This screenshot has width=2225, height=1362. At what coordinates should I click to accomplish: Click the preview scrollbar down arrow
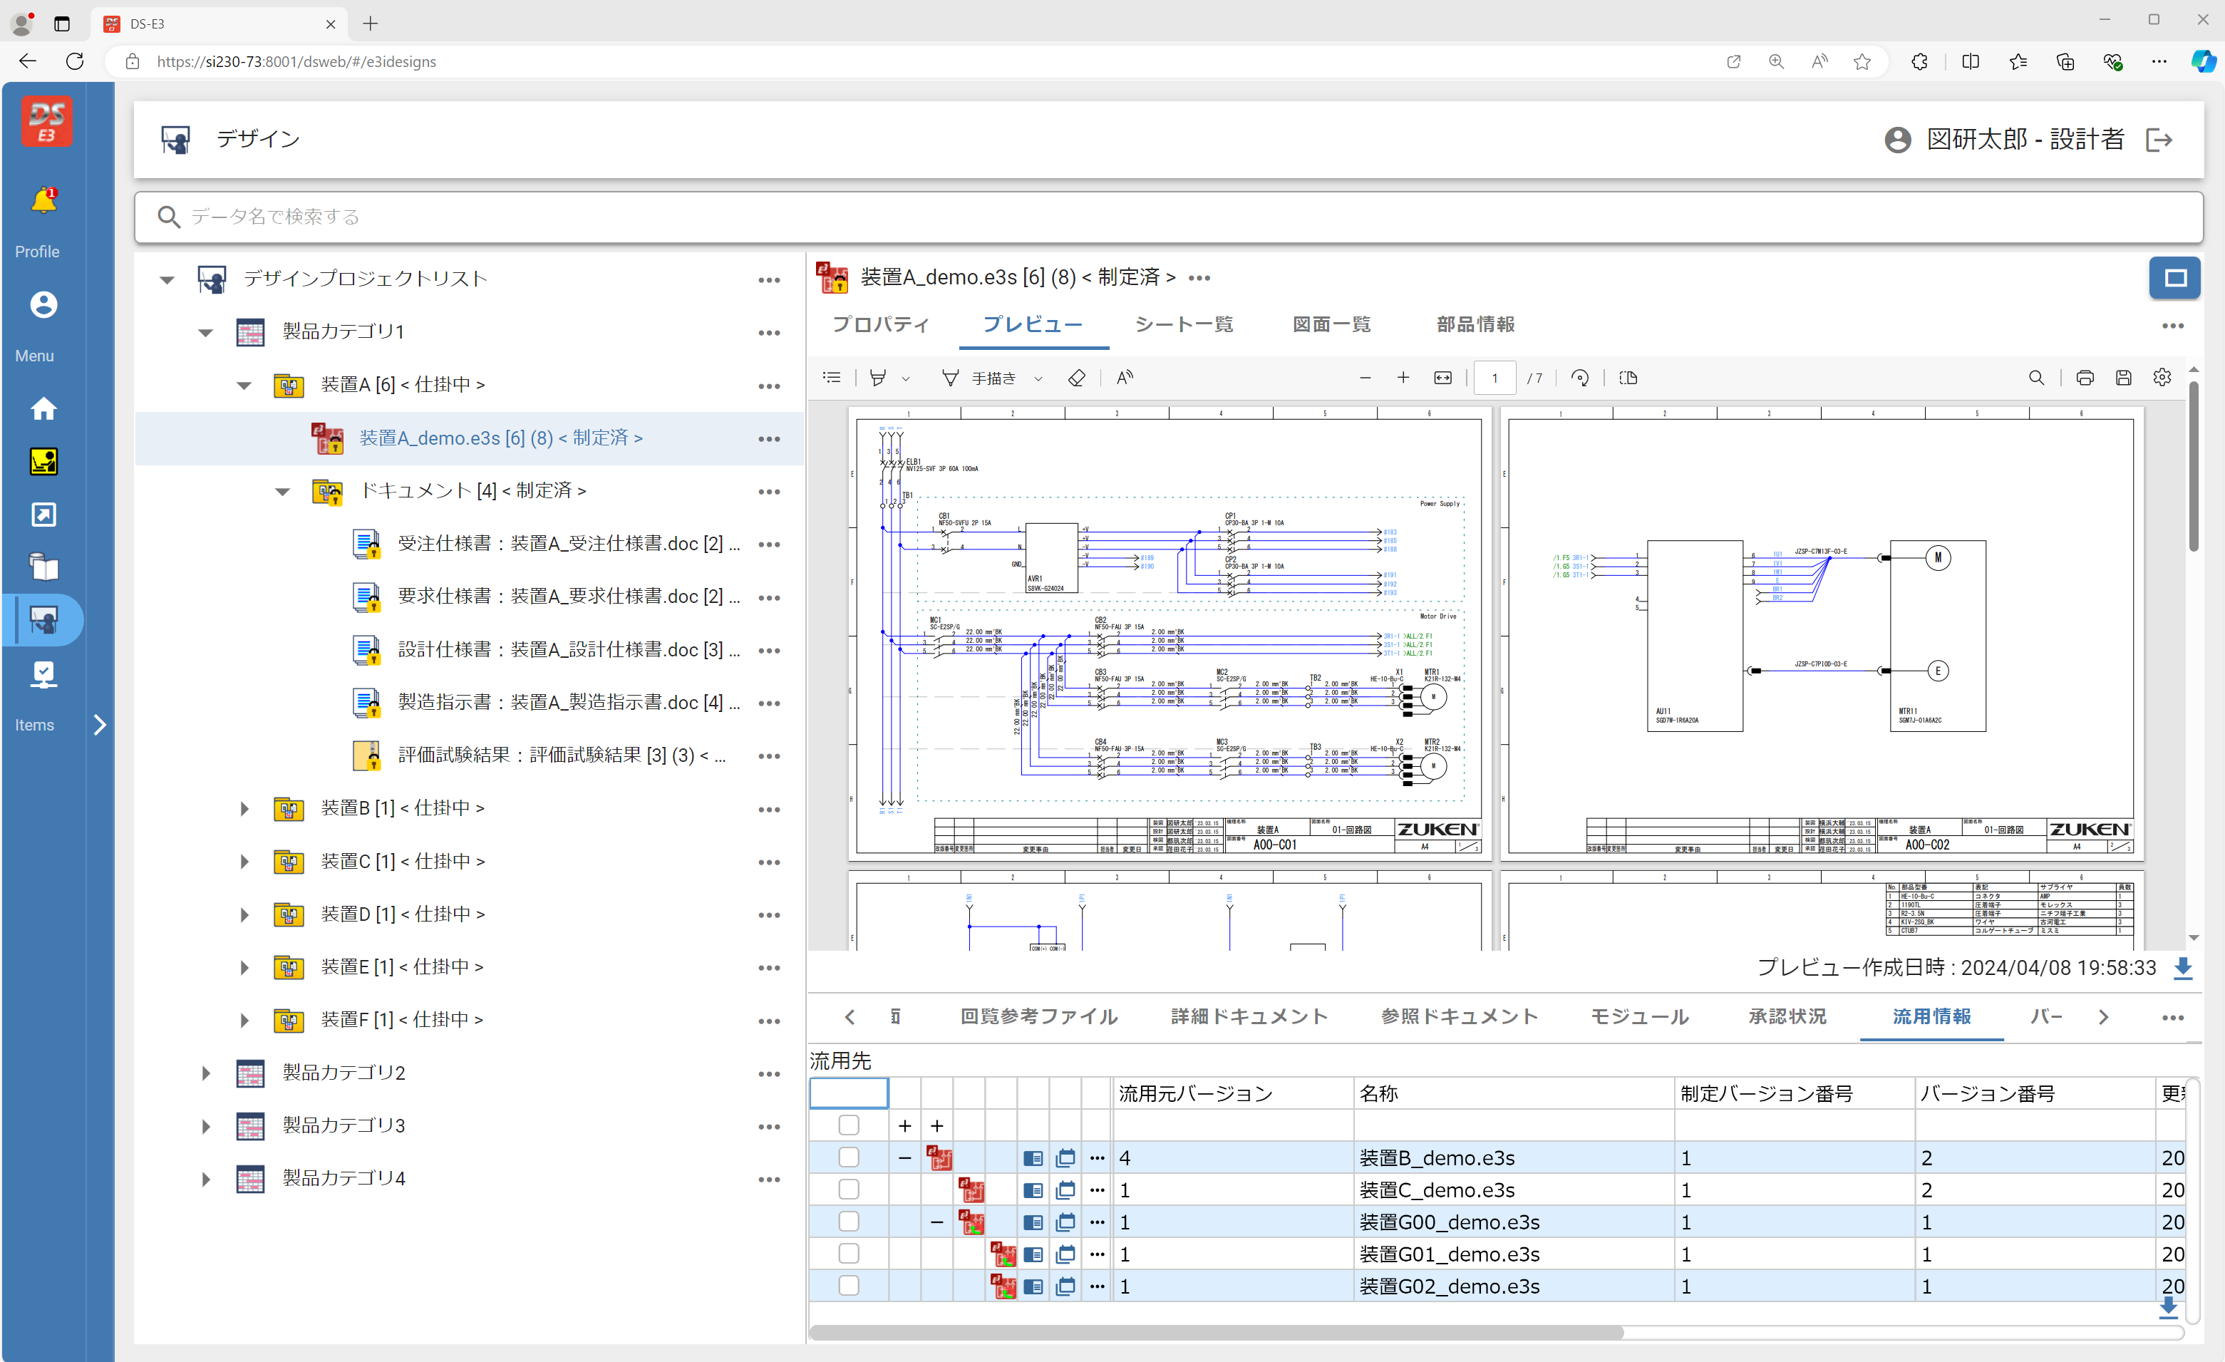[x=2194, y=939]
